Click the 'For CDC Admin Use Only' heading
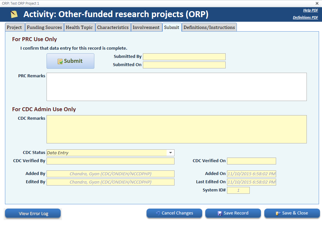The width and height of the screenshot is (322, 225). [44, 109]
